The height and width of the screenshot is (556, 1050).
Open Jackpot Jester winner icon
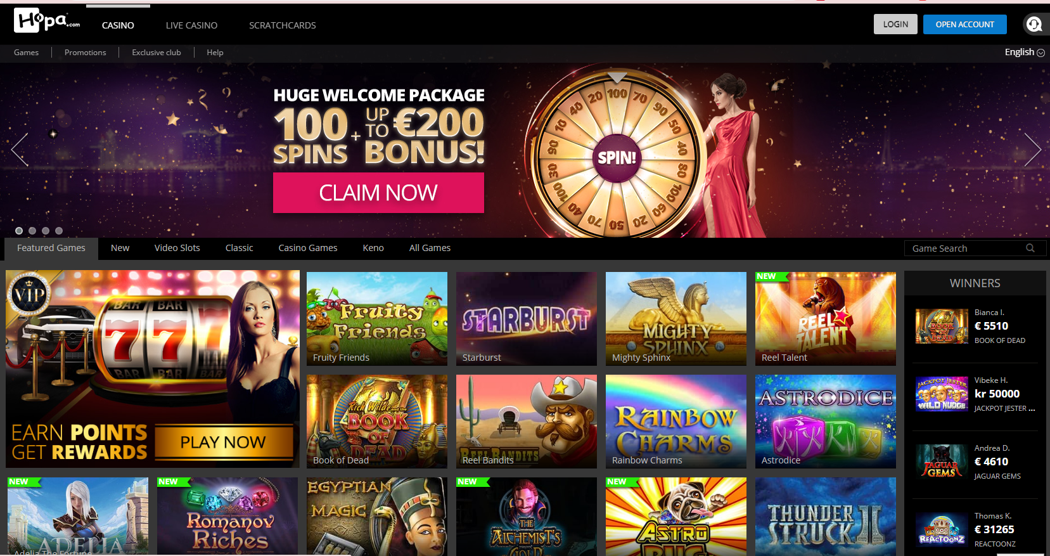click(942, 394)
